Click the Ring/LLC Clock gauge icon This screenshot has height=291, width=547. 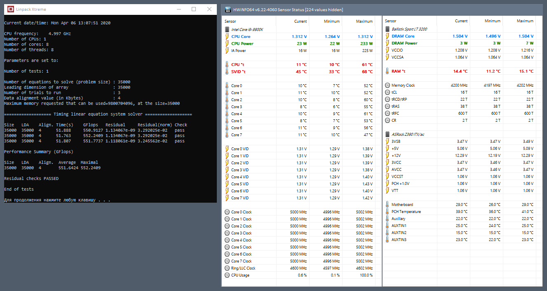(227, 268)
